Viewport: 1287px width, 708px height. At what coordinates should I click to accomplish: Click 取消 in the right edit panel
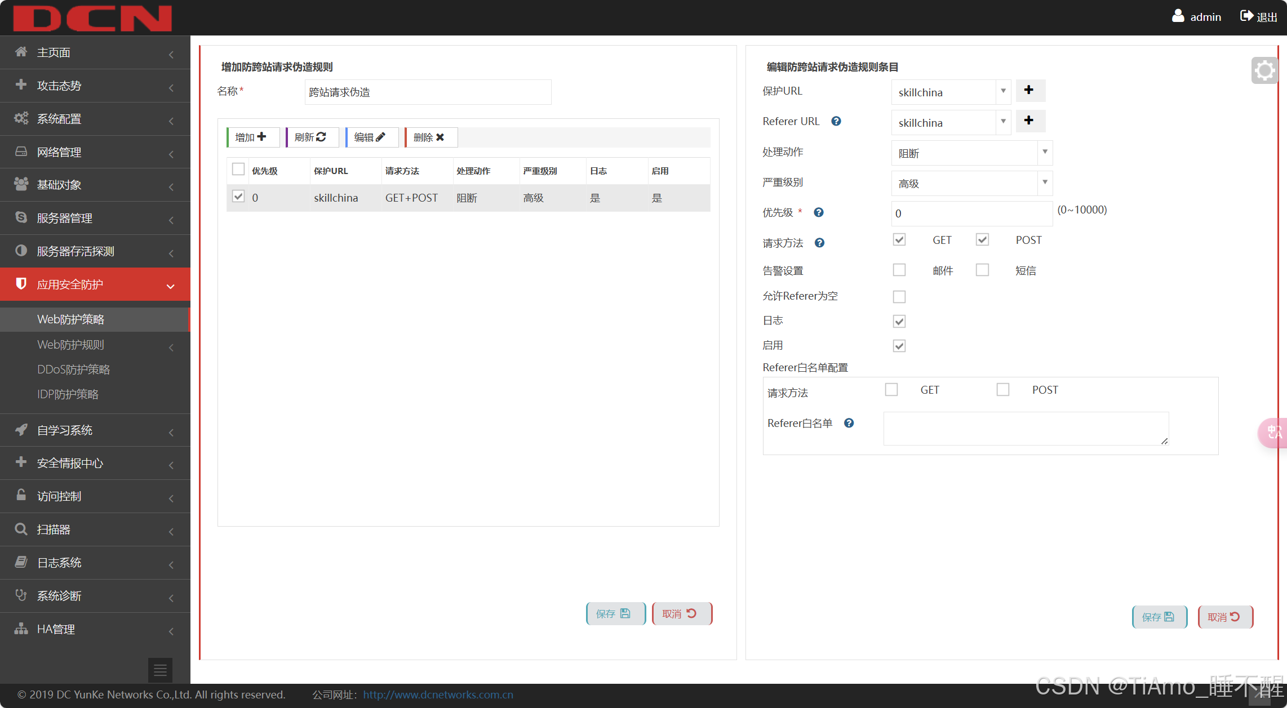point(1226,617)
